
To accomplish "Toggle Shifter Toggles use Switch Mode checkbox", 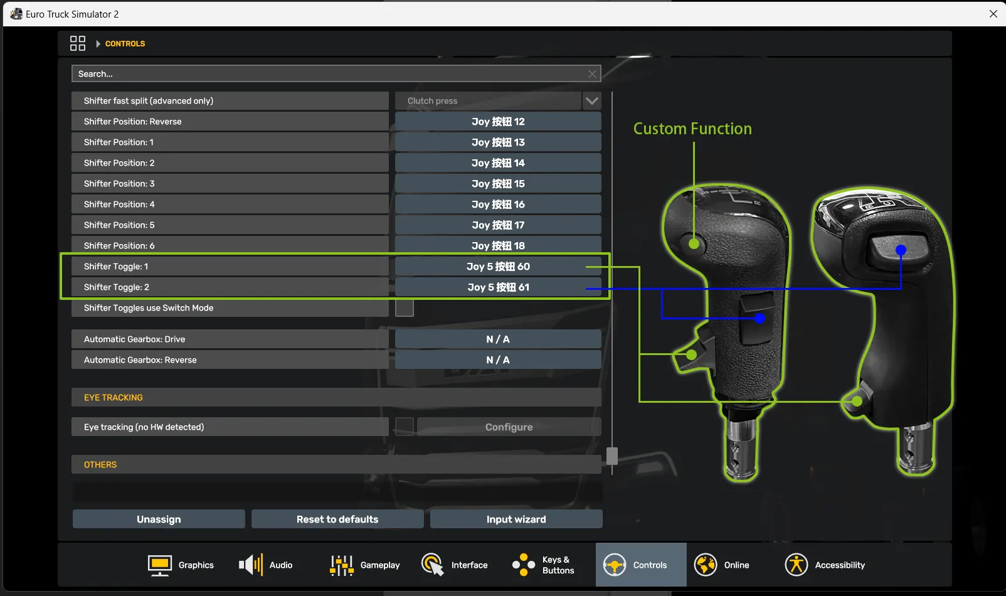I will pos(405,308).
